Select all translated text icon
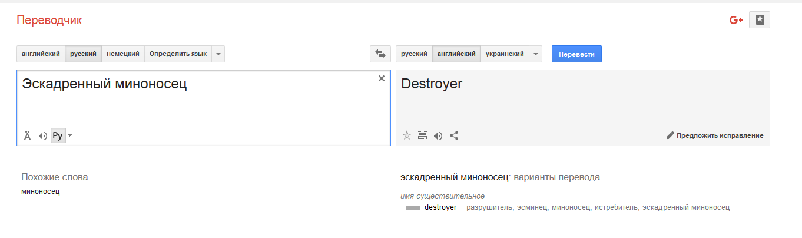 [422, 135]
